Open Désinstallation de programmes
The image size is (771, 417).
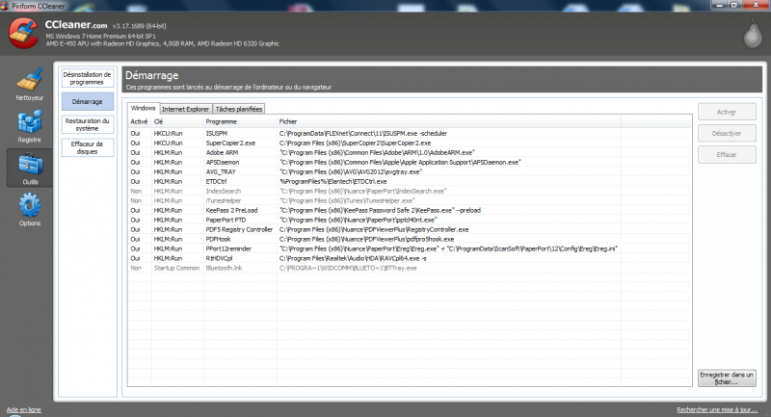[x=87, y=78]
